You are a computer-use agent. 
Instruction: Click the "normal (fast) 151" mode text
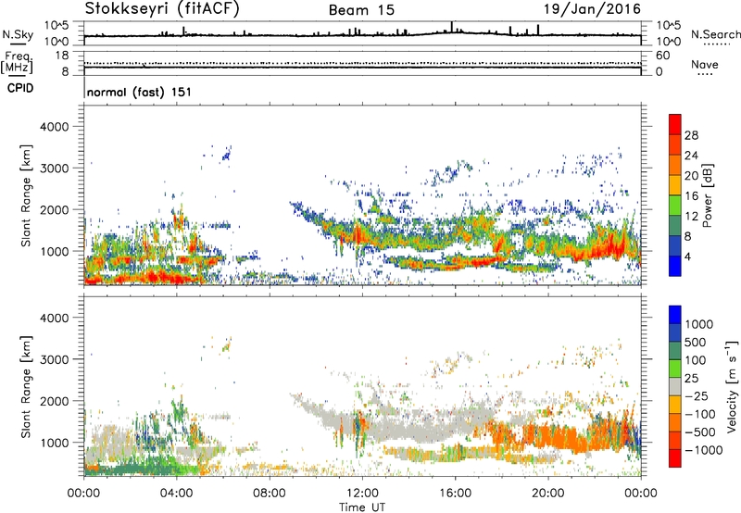coord(140,92)
